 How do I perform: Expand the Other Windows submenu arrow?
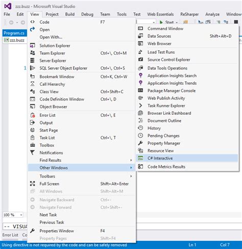coord(131,167)
